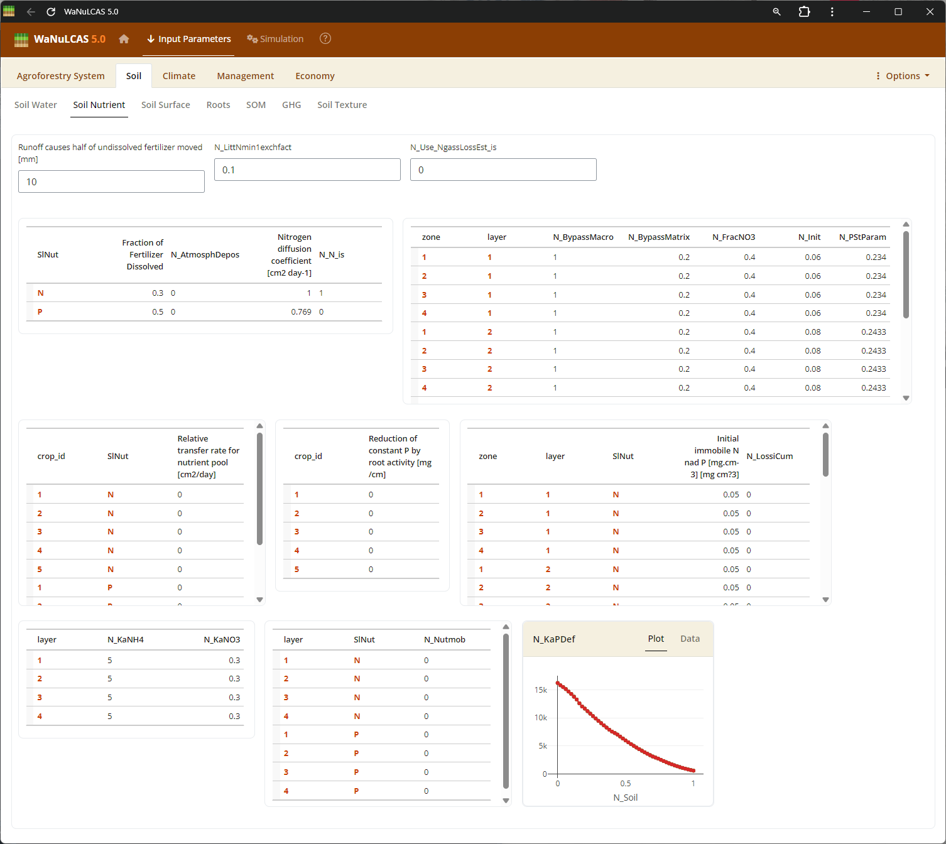Open the extensions puzzle icon
This screenshot has width=946, height=844.
(804, 12)
